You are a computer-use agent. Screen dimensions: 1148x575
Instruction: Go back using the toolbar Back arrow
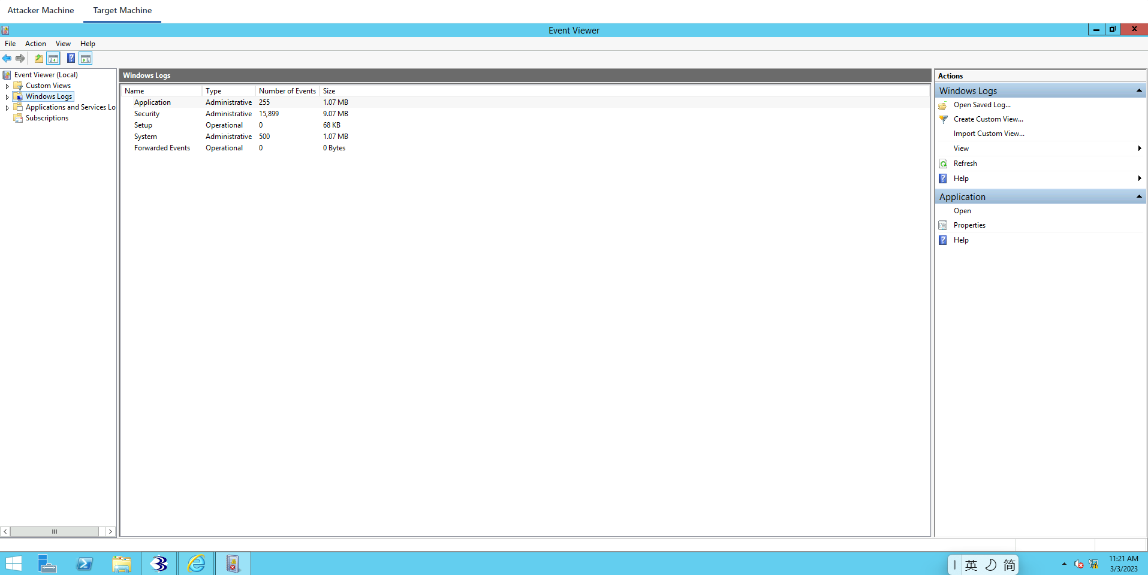7,59
